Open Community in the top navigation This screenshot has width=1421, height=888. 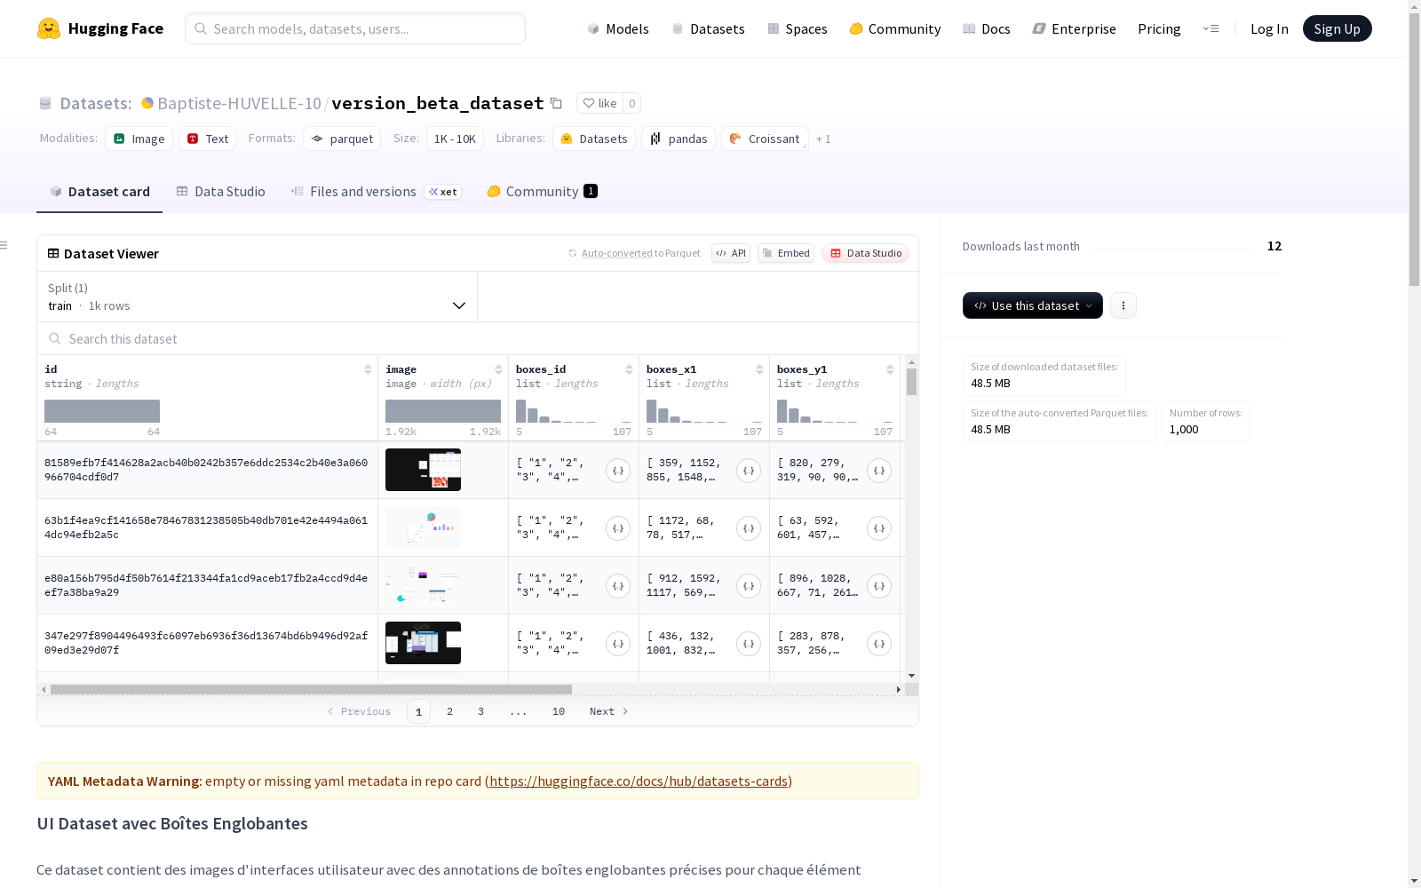(894, 28)
